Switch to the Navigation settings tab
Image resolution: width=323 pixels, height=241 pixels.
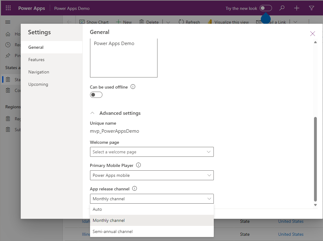[51, 72]
